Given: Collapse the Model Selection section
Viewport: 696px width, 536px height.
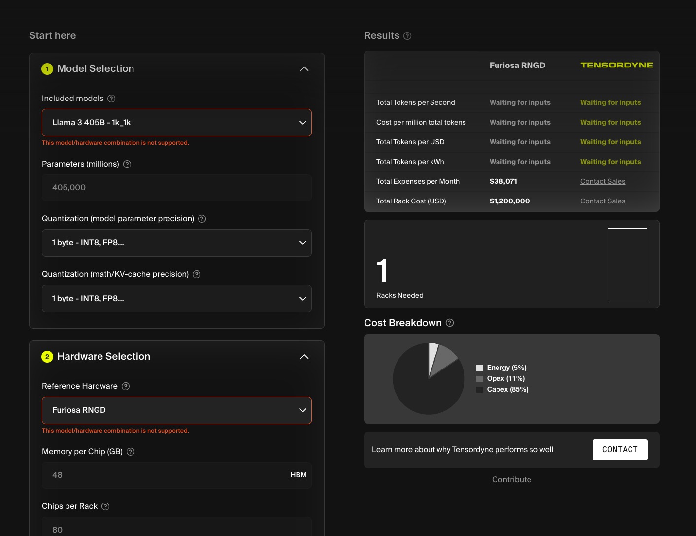Looking at the screenshot, I should point(304,69).
